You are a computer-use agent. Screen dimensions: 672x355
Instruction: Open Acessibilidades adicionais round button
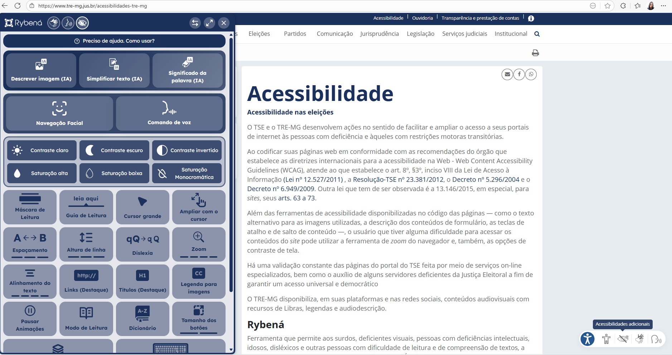tap(588, 339)
